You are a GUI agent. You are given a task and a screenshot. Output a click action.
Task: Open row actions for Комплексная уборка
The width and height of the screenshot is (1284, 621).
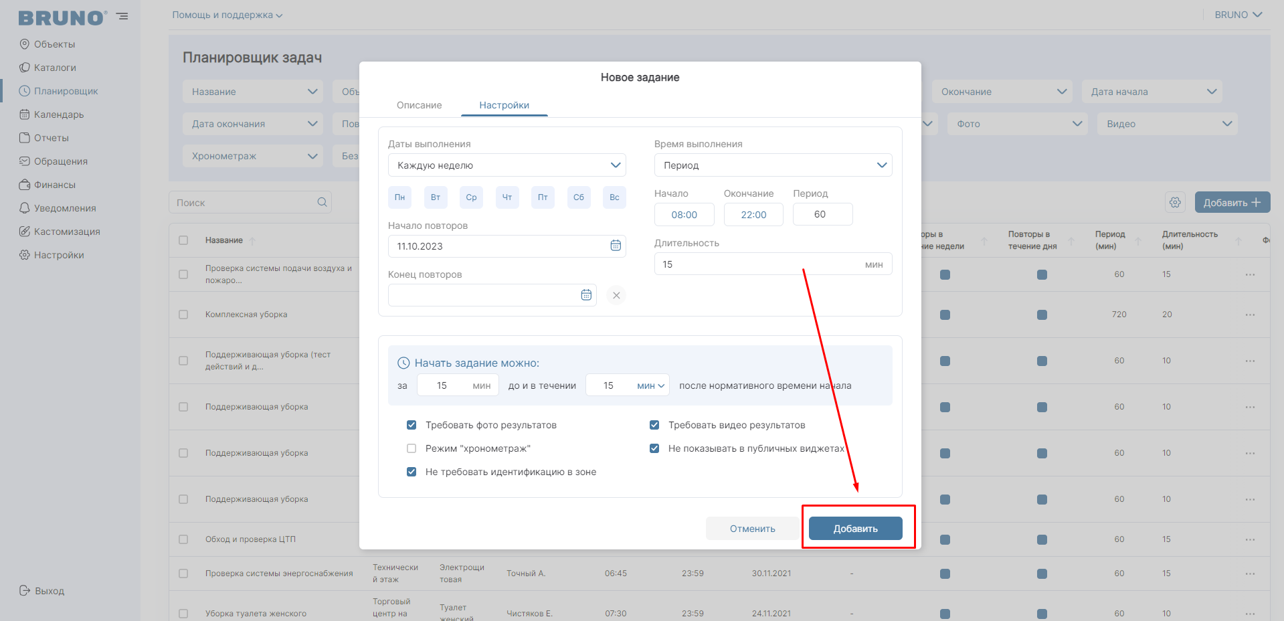tap(1250, 315)
